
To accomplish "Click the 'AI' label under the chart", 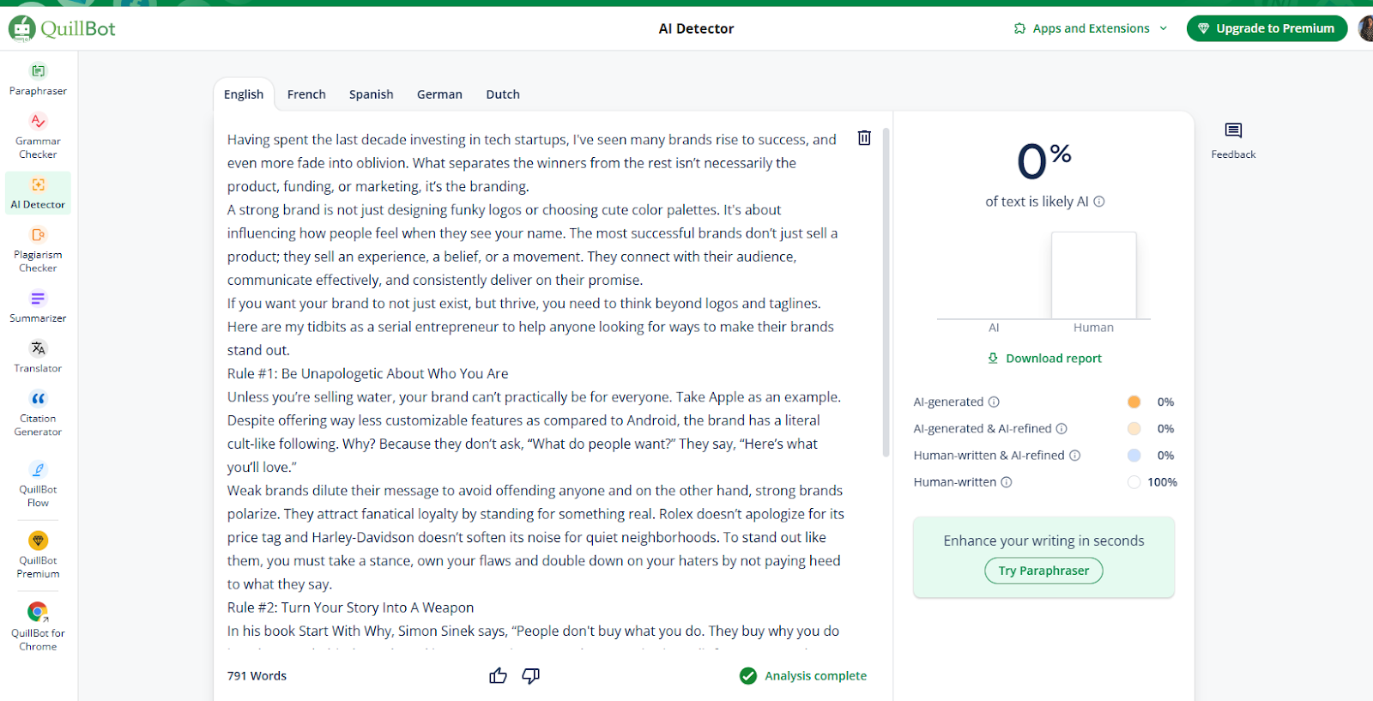I will [994, 328].
